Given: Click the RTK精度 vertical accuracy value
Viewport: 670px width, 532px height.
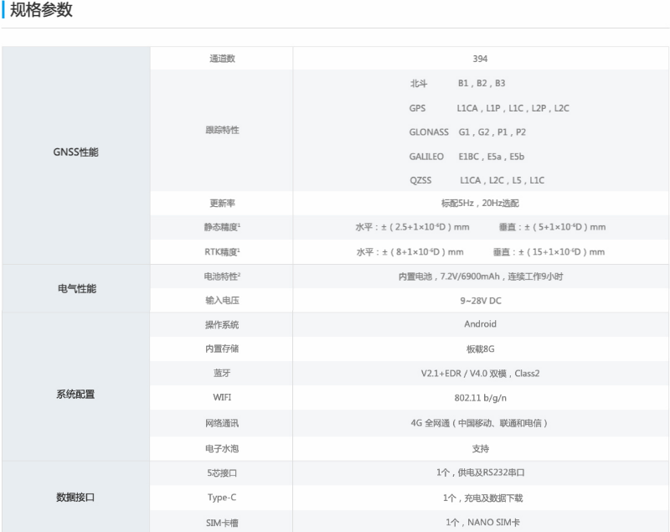Looking at the screenshot, I should [549, 251].
